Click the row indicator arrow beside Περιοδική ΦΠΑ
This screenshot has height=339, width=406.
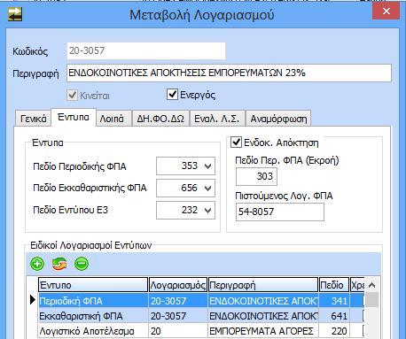click(33, 300)
